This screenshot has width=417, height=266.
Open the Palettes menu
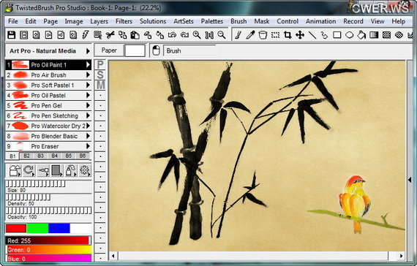point(212,21)
